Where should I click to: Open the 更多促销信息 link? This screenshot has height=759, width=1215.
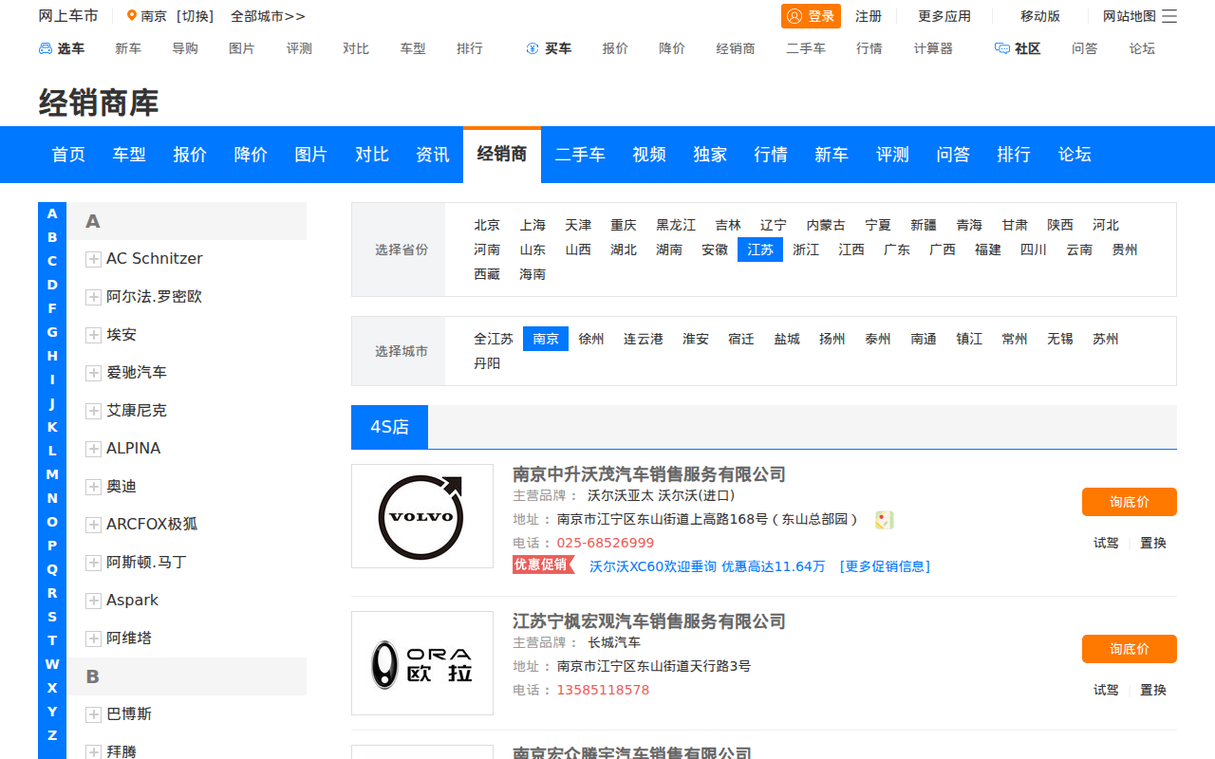885,566
